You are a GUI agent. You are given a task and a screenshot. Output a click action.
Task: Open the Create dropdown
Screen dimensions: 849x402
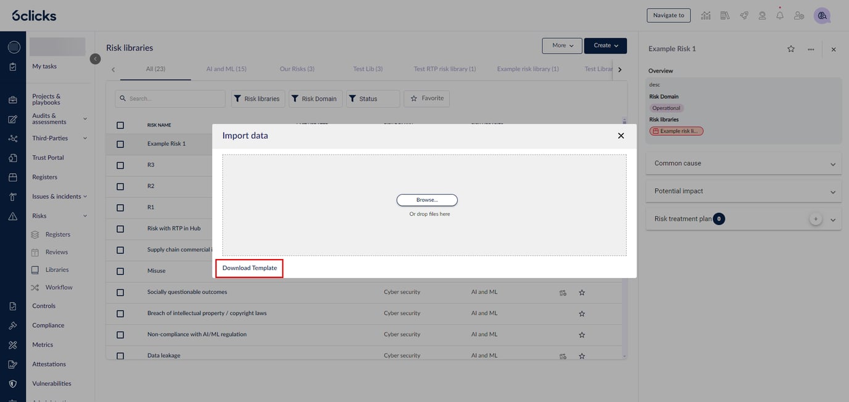605,46
